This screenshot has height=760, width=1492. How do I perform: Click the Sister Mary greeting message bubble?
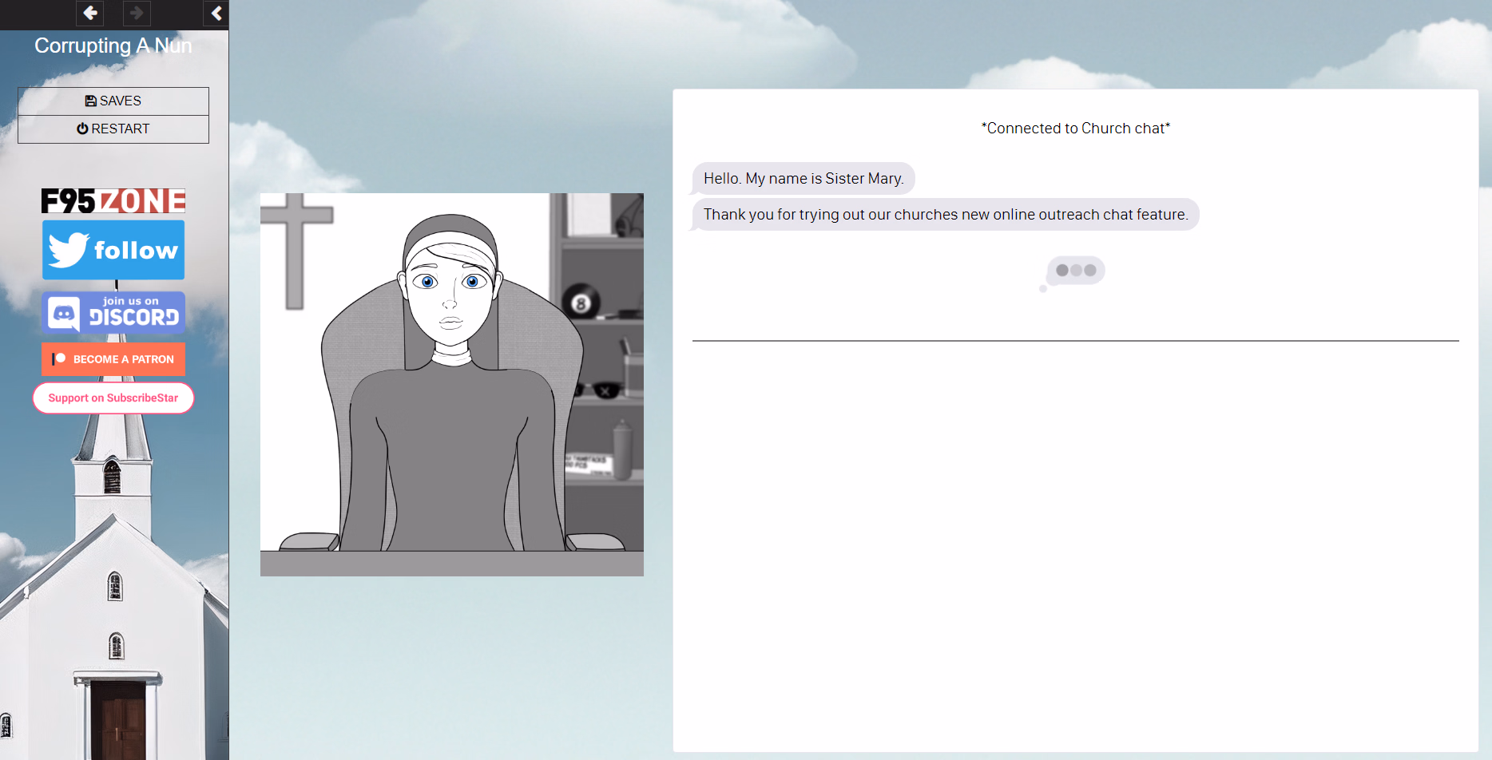[803, 178]
